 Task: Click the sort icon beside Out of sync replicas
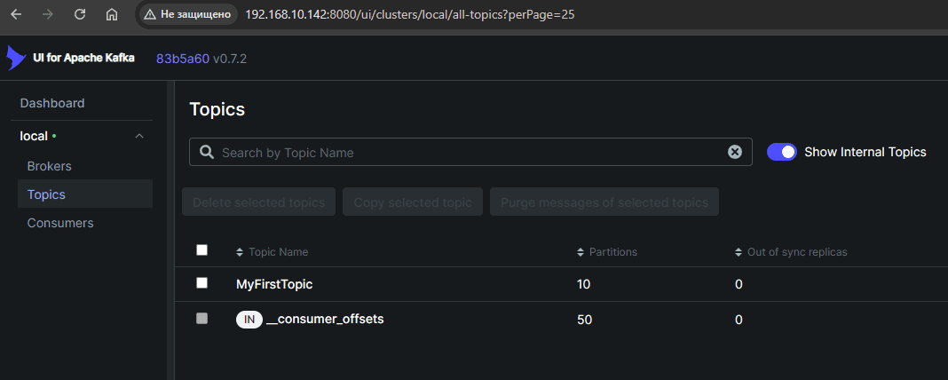click(x=739, y=252)
